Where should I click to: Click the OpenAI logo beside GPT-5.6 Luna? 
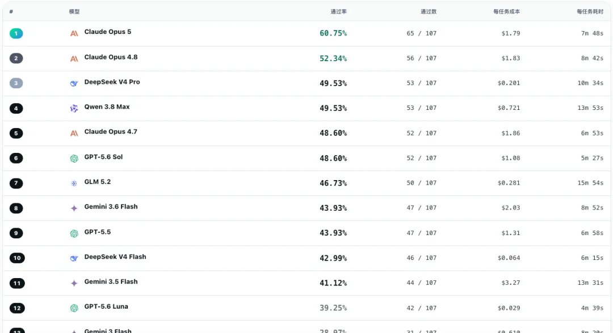tap(74, 308)
